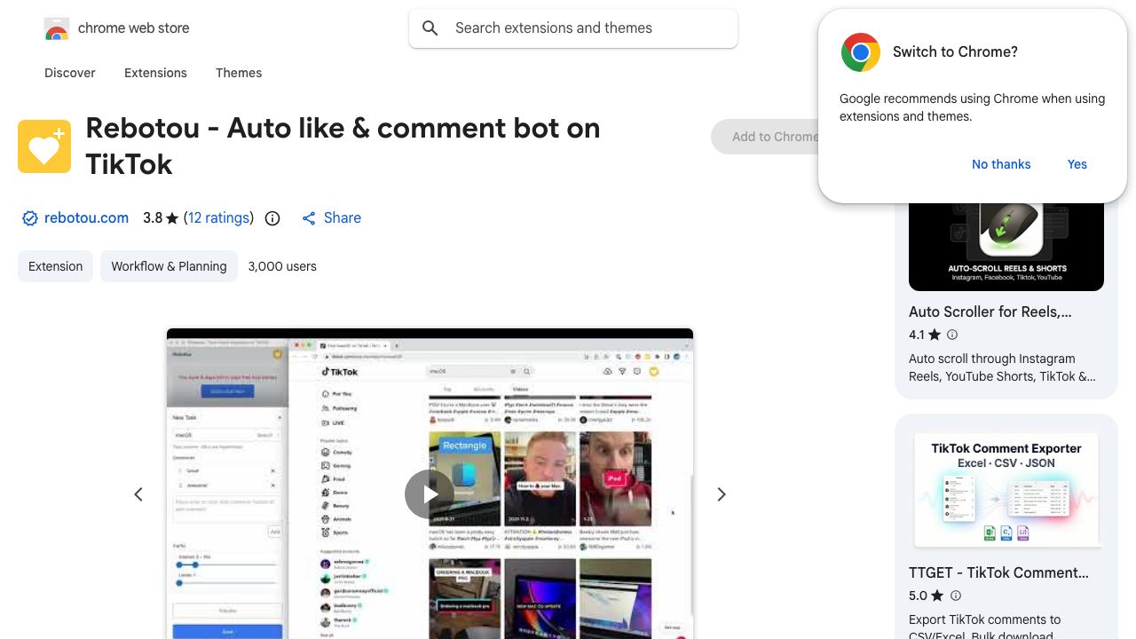Click the Workflow & Planning chip

coord(169,266)
